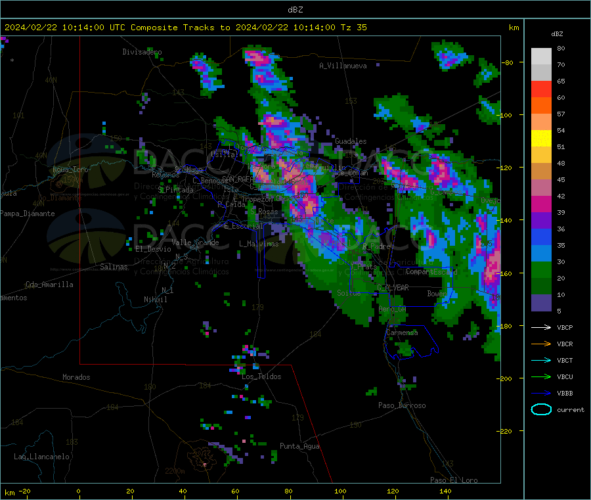Click the Cda_Amarilla place label
The image size is (591, 500).
(x=49, y=284)
